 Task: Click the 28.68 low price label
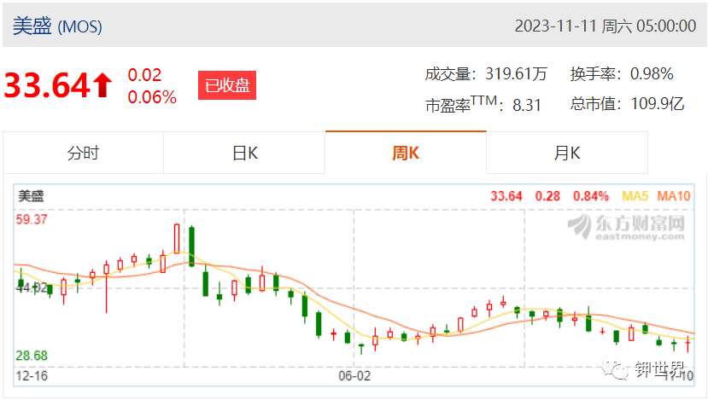pyautogui.click(x=32, y=356)
